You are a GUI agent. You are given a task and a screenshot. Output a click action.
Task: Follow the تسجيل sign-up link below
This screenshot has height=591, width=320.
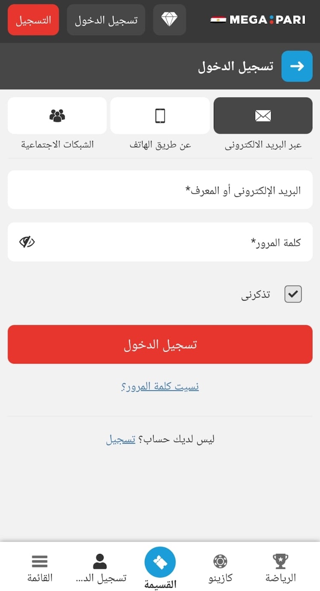(x=121, y=440)
